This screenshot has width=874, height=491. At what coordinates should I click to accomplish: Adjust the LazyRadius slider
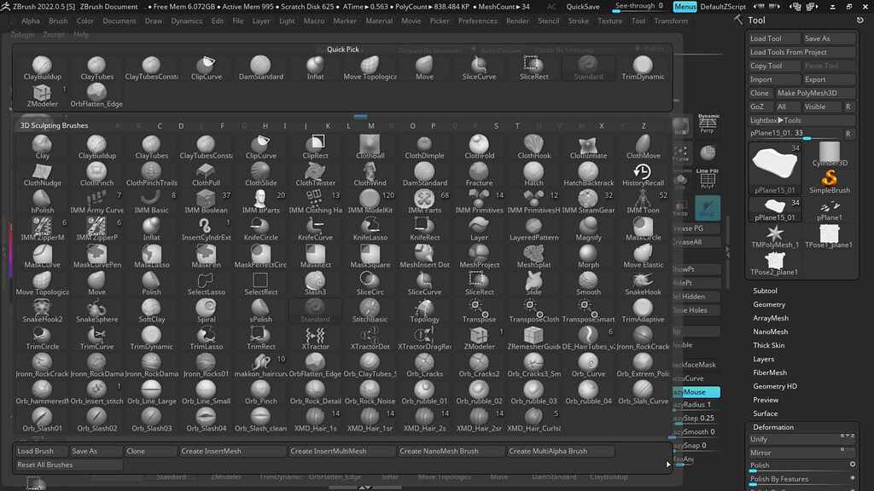[696, 405]
